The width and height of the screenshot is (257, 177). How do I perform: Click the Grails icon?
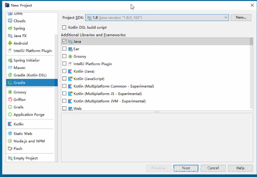coord(10,107)
